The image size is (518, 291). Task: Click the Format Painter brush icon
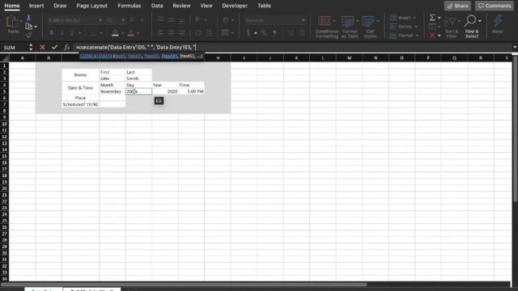click(x=29, y=34)
